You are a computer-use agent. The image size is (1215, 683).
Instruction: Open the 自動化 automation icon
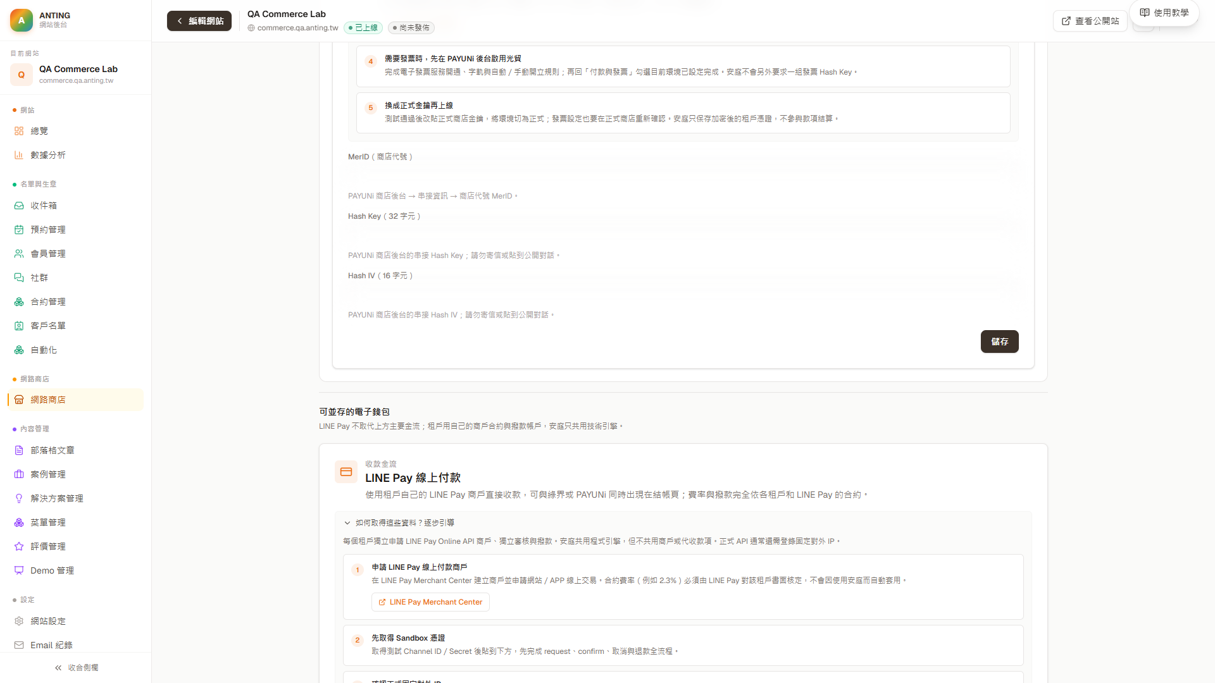tap(19, 350)
